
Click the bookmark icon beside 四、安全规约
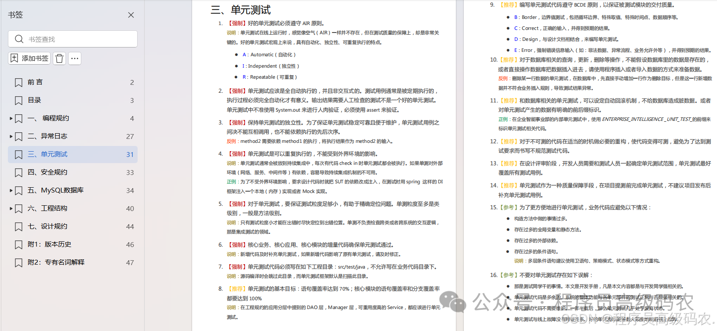click(18, 172)
